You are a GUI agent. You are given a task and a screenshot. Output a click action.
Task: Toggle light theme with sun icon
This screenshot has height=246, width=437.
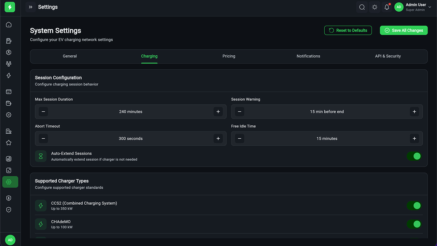click(375, 7)
